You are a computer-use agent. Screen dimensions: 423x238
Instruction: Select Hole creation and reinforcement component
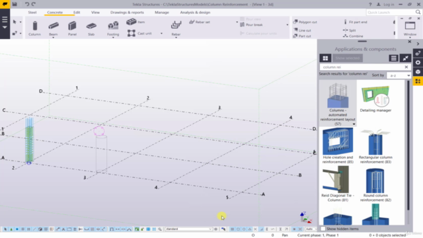338,146
